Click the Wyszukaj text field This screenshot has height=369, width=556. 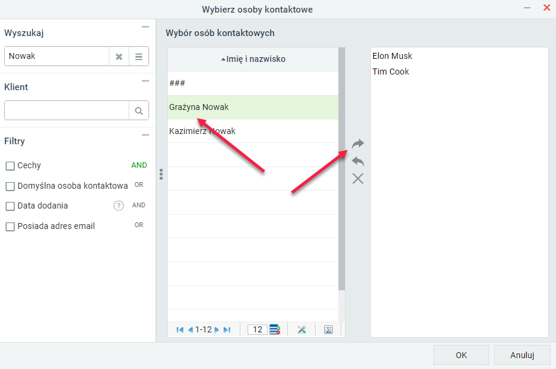(x=57, y=56)
